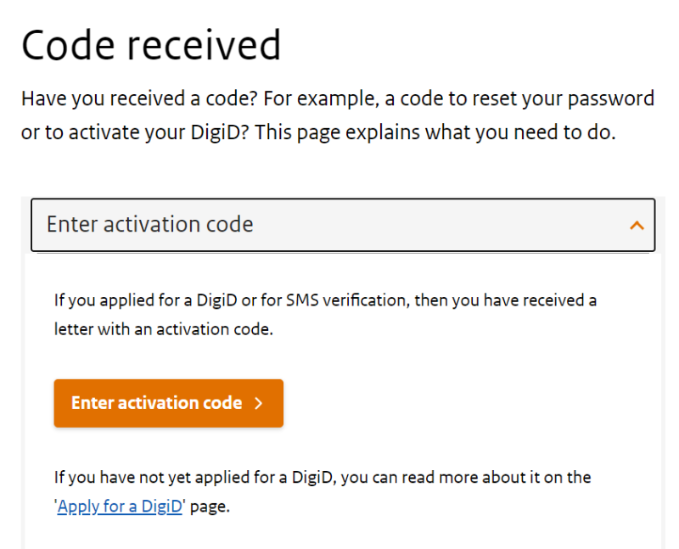Toggle the 'Enter activation code' accordion header label
This screenshot has height=549, width=679.
pyautogui.click(x=149, y=225)
